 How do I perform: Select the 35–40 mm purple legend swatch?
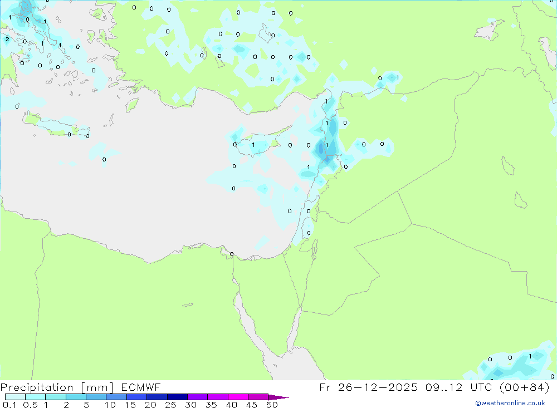(218, 397)
